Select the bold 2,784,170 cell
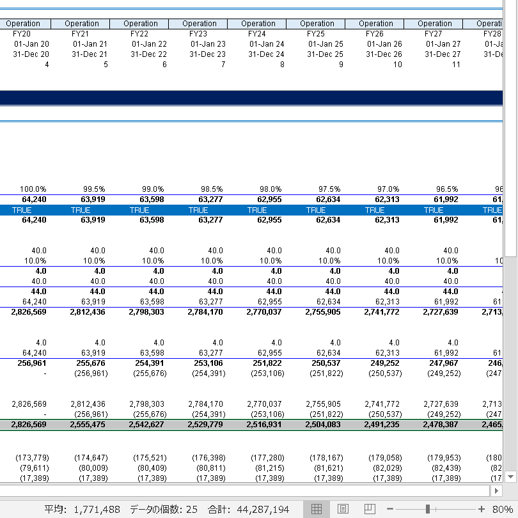518x518 pixels. click(205, 312)
